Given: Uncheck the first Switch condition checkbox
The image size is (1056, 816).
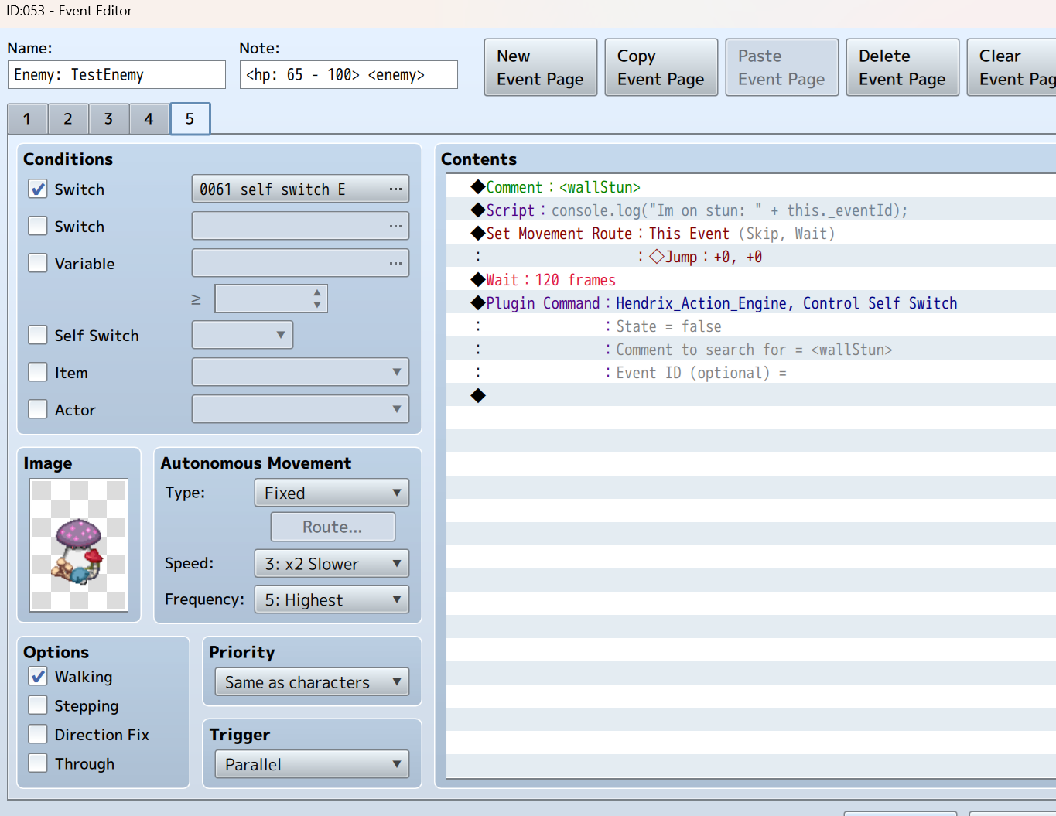Looking at the screenshot, I should [38, 189].
